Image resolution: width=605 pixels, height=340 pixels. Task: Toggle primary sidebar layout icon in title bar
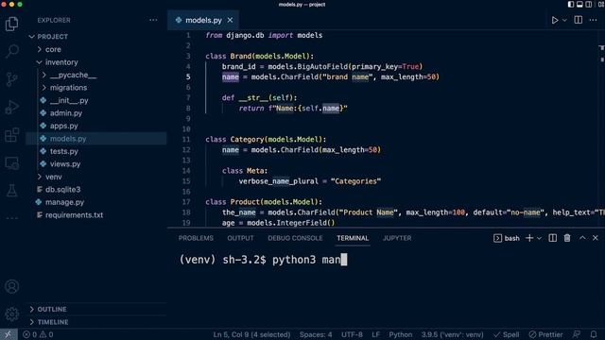tap(571, 4)
